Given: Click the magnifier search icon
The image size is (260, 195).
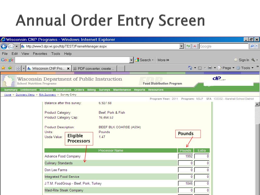Looking at the screenshot, I should click(252, 46).
